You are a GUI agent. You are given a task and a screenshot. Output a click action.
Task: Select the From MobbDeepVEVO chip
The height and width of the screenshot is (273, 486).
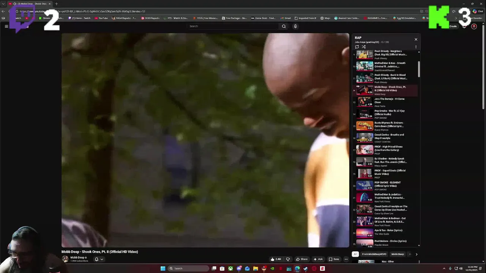click(374, 254)
